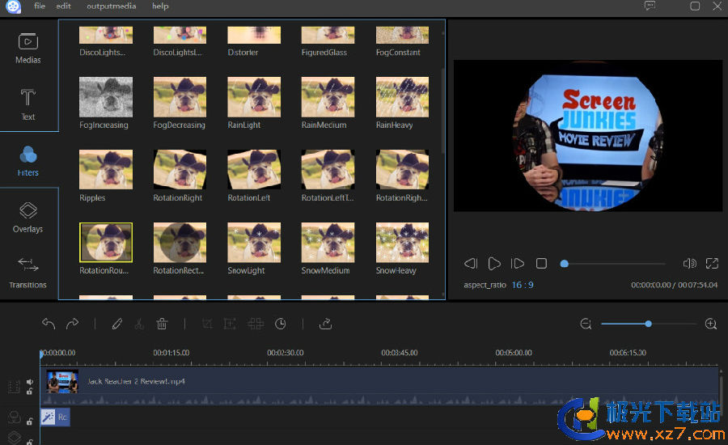This screenshot has height=445, width=728.
Task: Select the FiguredGlass filter thumbnail
Action: 328,35
